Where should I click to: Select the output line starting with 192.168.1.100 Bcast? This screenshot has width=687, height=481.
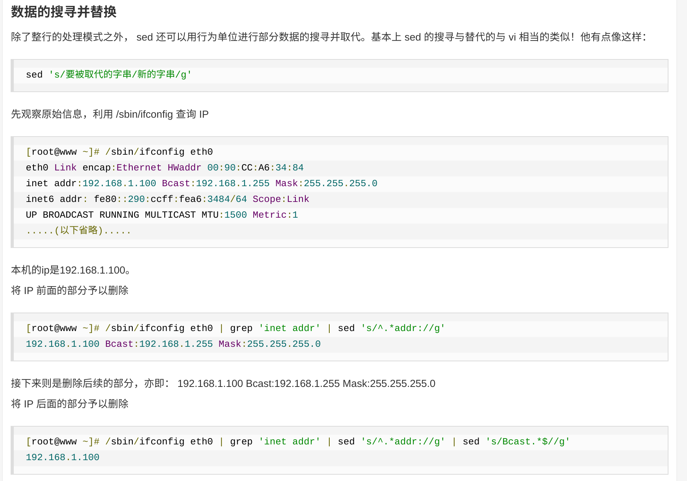click(x=173, y=344)
